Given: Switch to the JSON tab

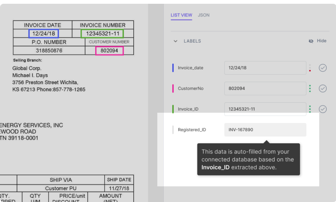Looking at the screenshot, I should (x=204, y=15).
